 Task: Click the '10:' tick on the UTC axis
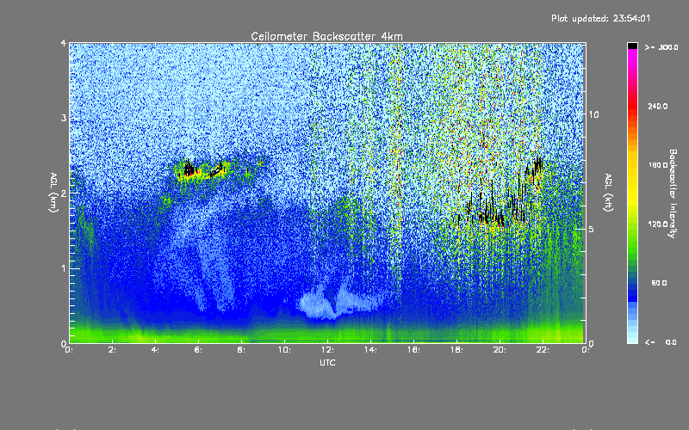284,350
